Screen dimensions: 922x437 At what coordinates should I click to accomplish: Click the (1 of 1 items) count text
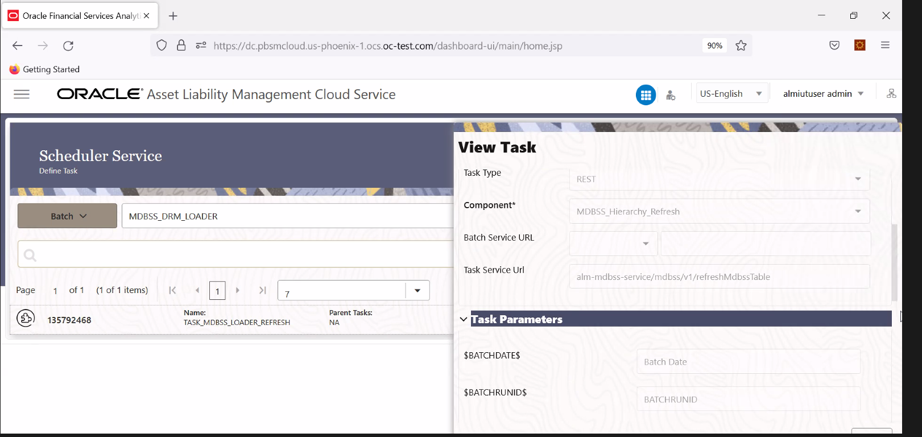[x=122, y=290]
